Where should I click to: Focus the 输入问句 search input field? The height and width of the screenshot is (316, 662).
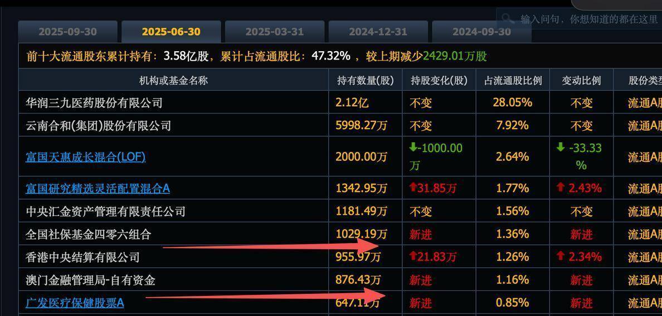tap(588, 19)
